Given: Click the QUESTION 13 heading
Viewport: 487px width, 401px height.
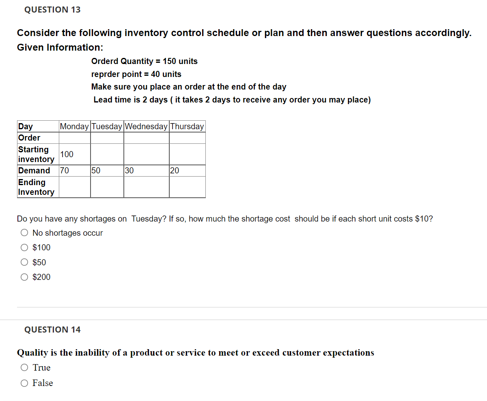Looking at the screenshot, I should pyautogui.click(x=52, y=9).
